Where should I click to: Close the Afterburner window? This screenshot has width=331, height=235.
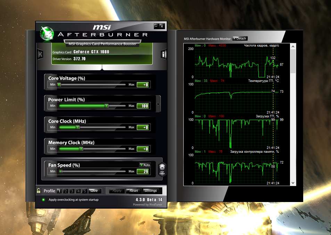point(162,26)
